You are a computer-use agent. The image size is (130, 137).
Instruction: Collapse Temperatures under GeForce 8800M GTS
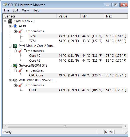15,71
